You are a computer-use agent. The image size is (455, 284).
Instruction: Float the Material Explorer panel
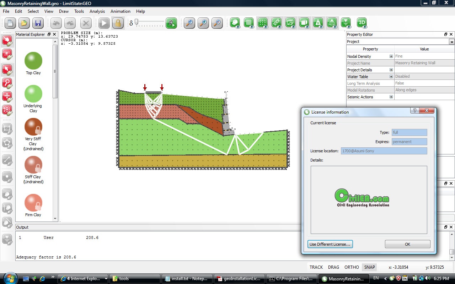[49, 34]
